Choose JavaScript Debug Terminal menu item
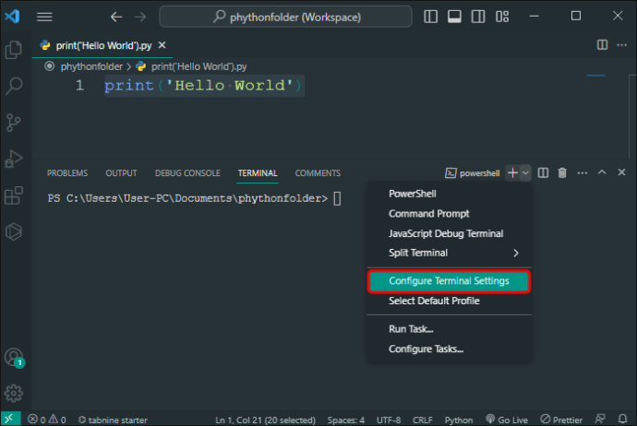637x426 pixels. click(x=450, y=233)
